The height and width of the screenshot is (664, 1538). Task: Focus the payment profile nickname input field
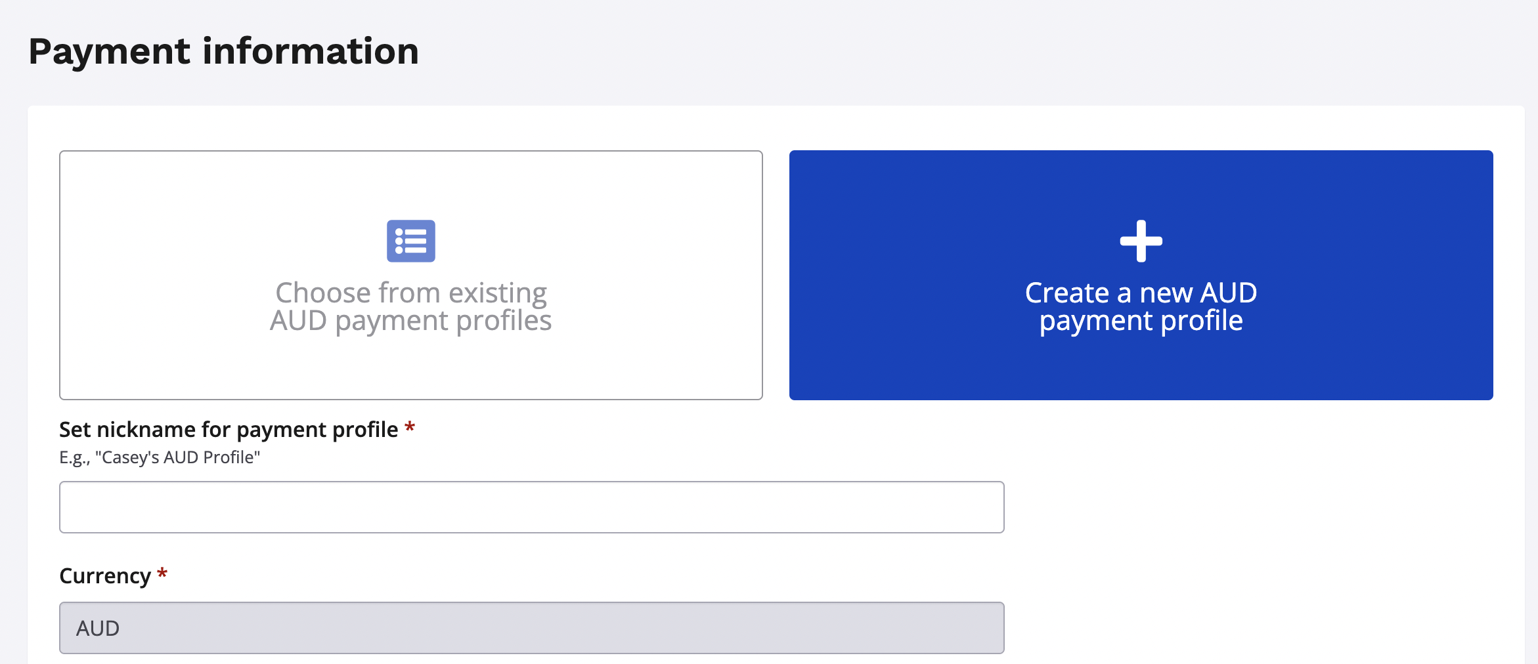531,507
